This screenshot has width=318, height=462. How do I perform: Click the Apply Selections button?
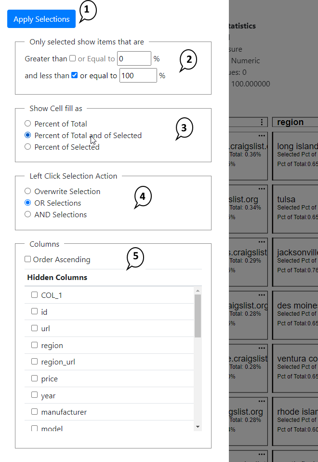(41, 19)
